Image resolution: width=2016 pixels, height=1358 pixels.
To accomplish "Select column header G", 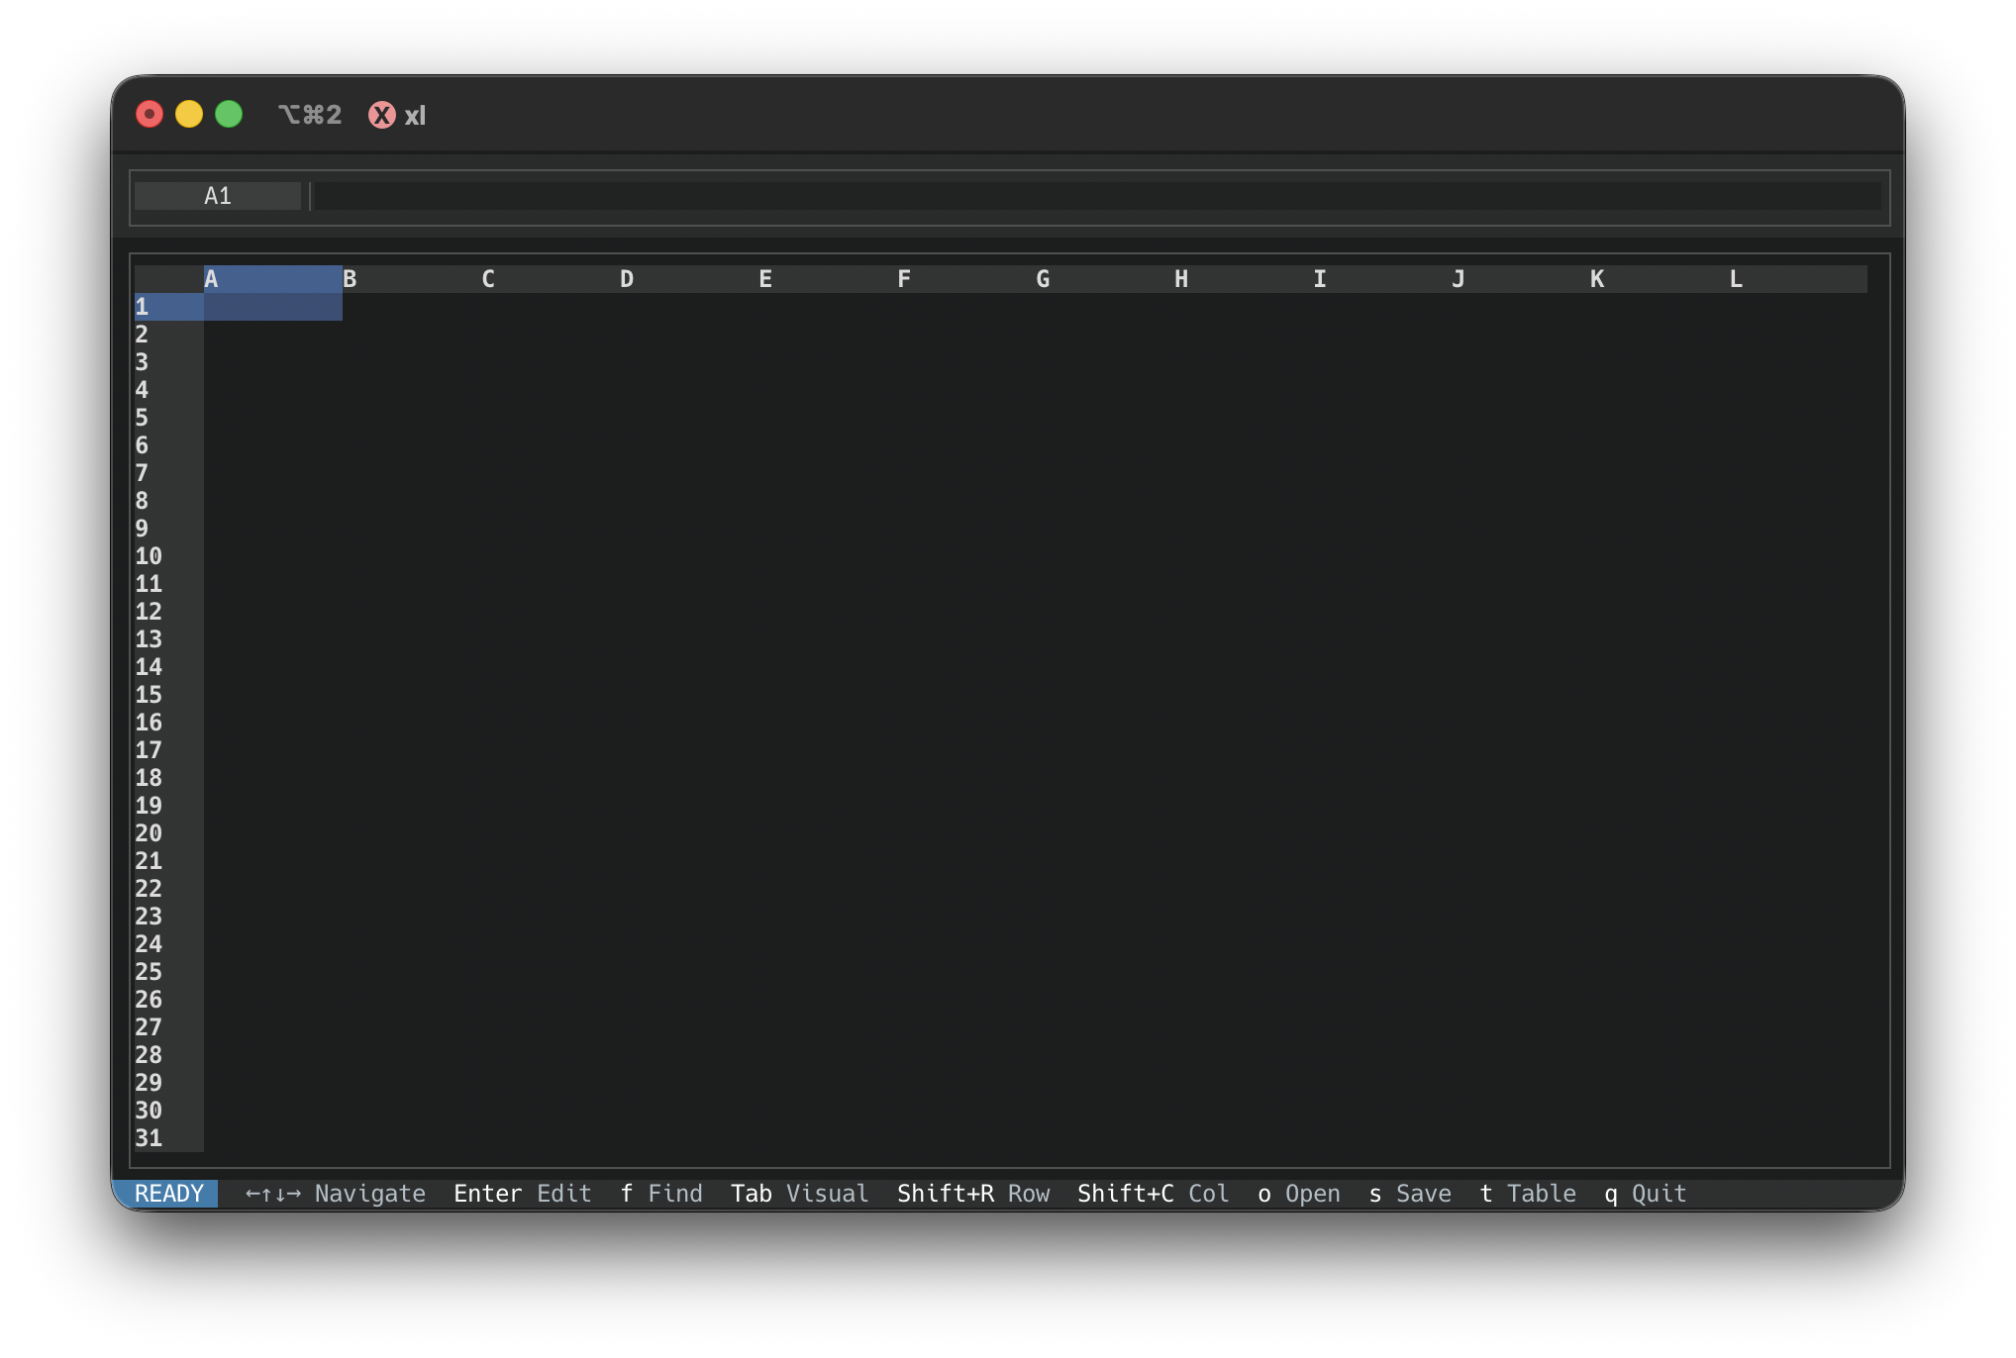I will (1105, 279).
